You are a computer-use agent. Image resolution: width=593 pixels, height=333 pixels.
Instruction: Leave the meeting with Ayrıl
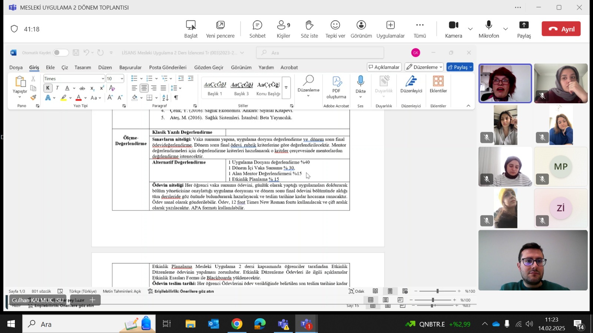tap(561, 29)
